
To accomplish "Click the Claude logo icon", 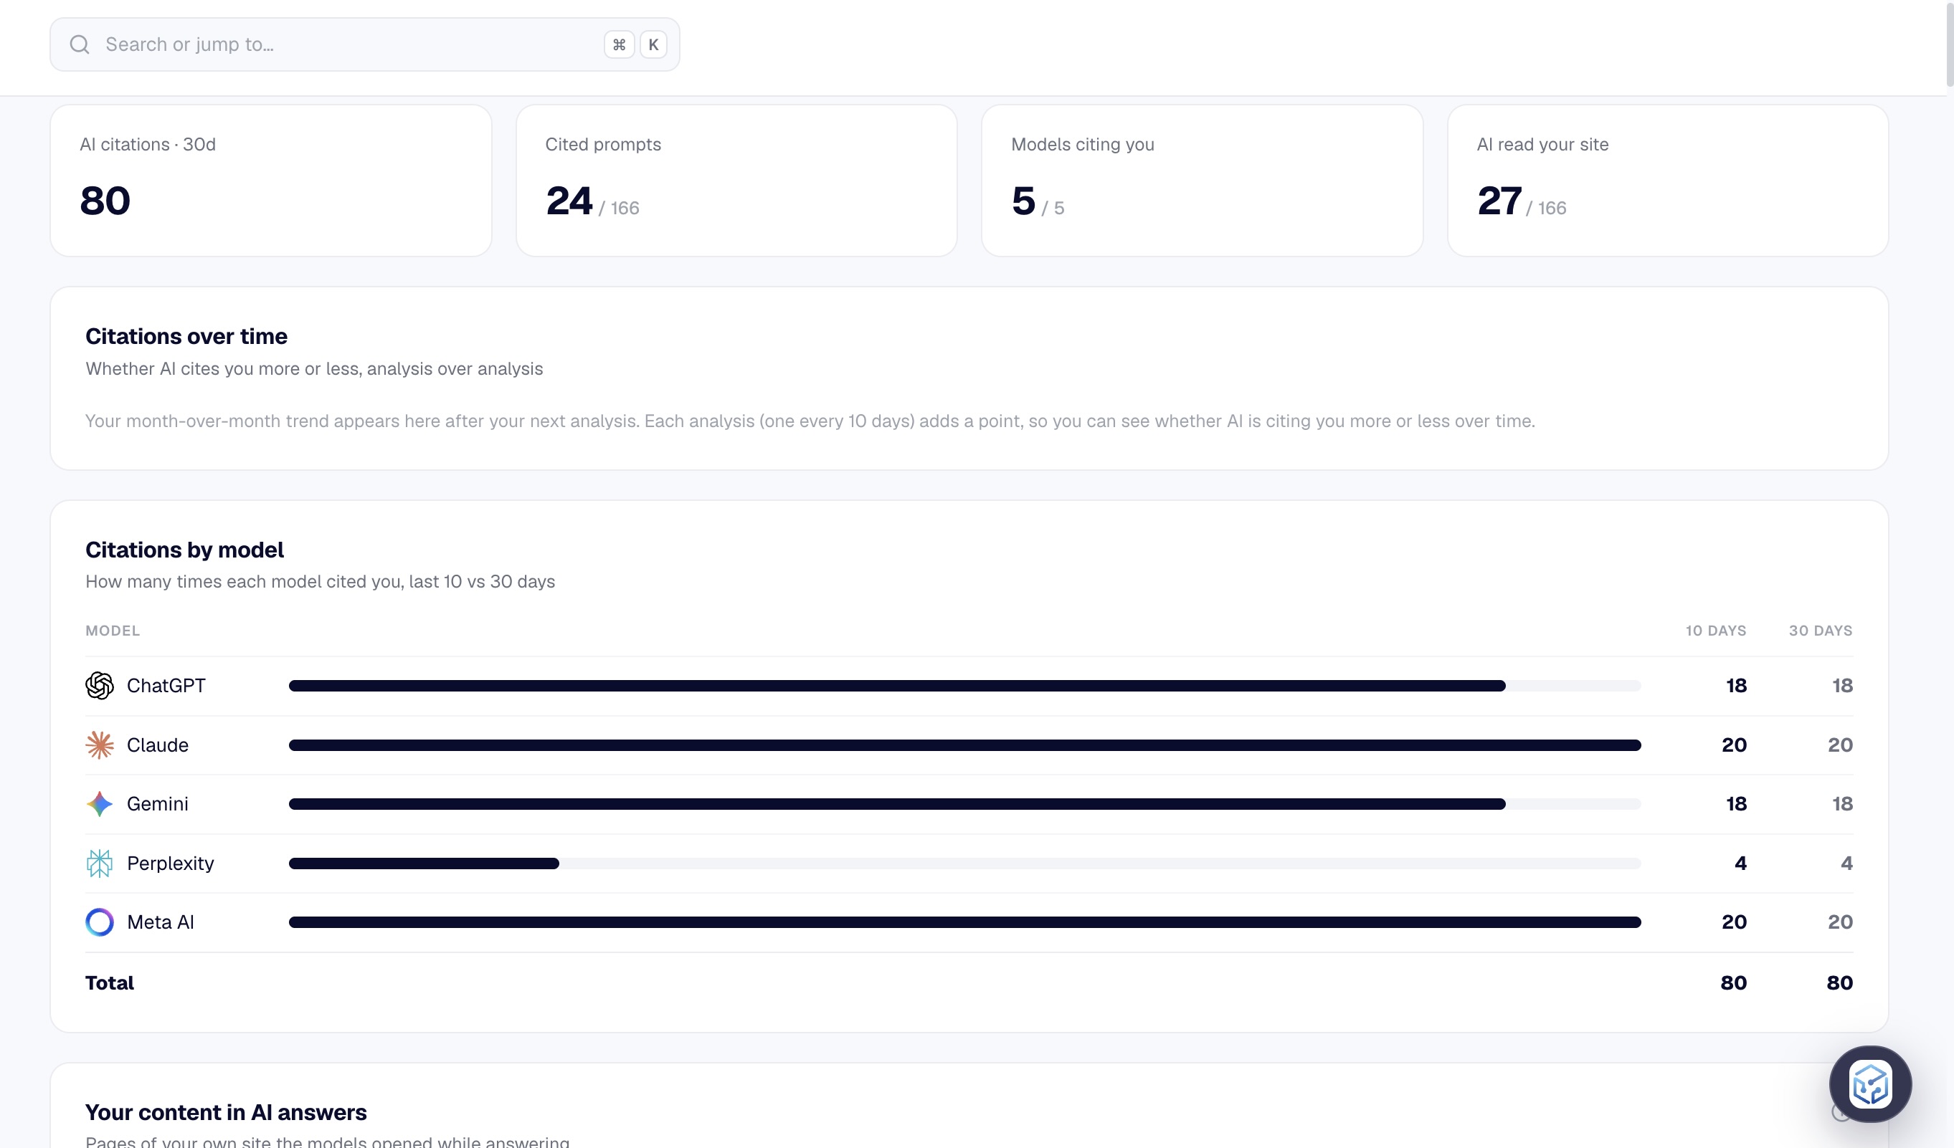I will [x=99, y=745].
